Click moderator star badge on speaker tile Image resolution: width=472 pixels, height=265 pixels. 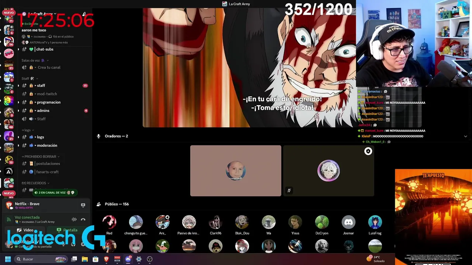pos(368,151)
